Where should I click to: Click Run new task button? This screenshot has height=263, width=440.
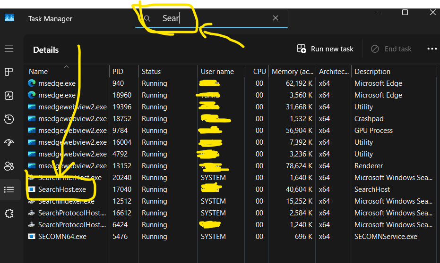coord(325,49)
